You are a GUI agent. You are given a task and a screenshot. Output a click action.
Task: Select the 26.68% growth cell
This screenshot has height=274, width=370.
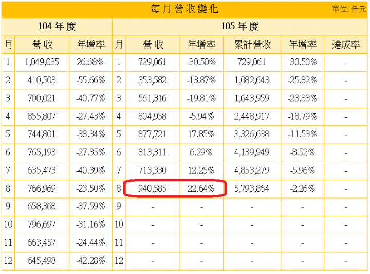click(x=90, y=62)
